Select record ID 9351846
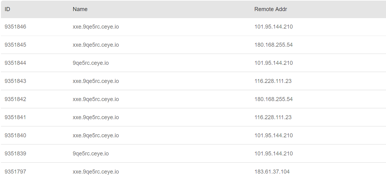Viewport: 386px width, 180px height. pyautogui.click(x=15, y=27)
